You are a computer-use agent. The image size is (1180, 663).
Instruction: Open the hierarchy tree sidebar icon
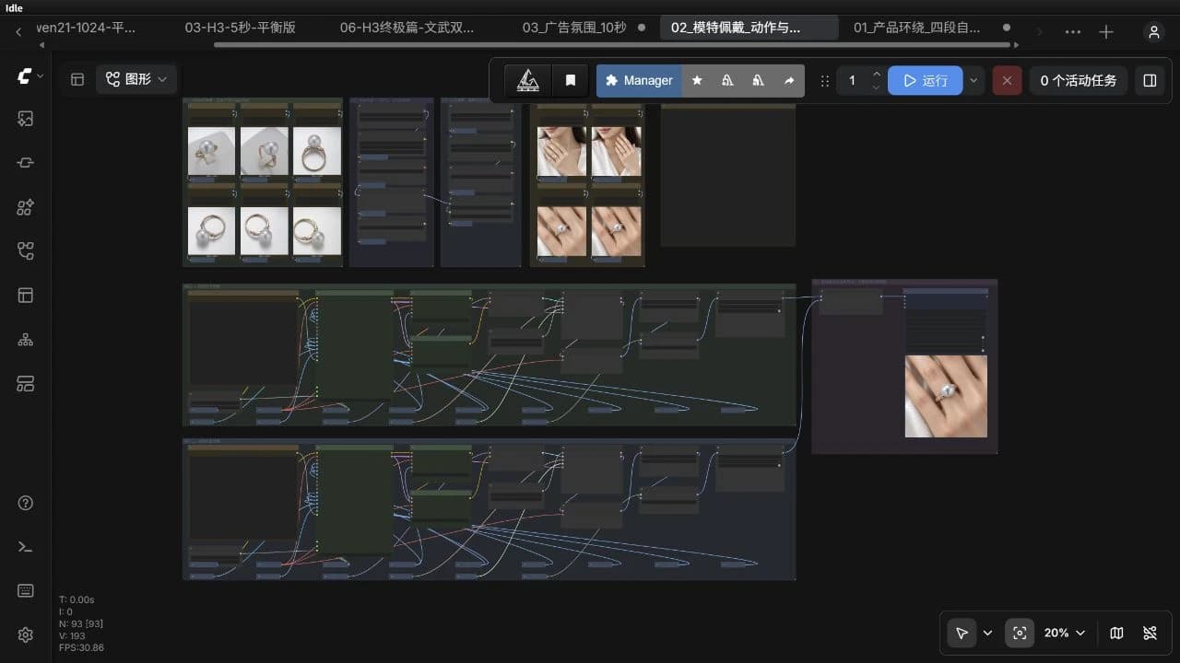(x=25, y=340)
